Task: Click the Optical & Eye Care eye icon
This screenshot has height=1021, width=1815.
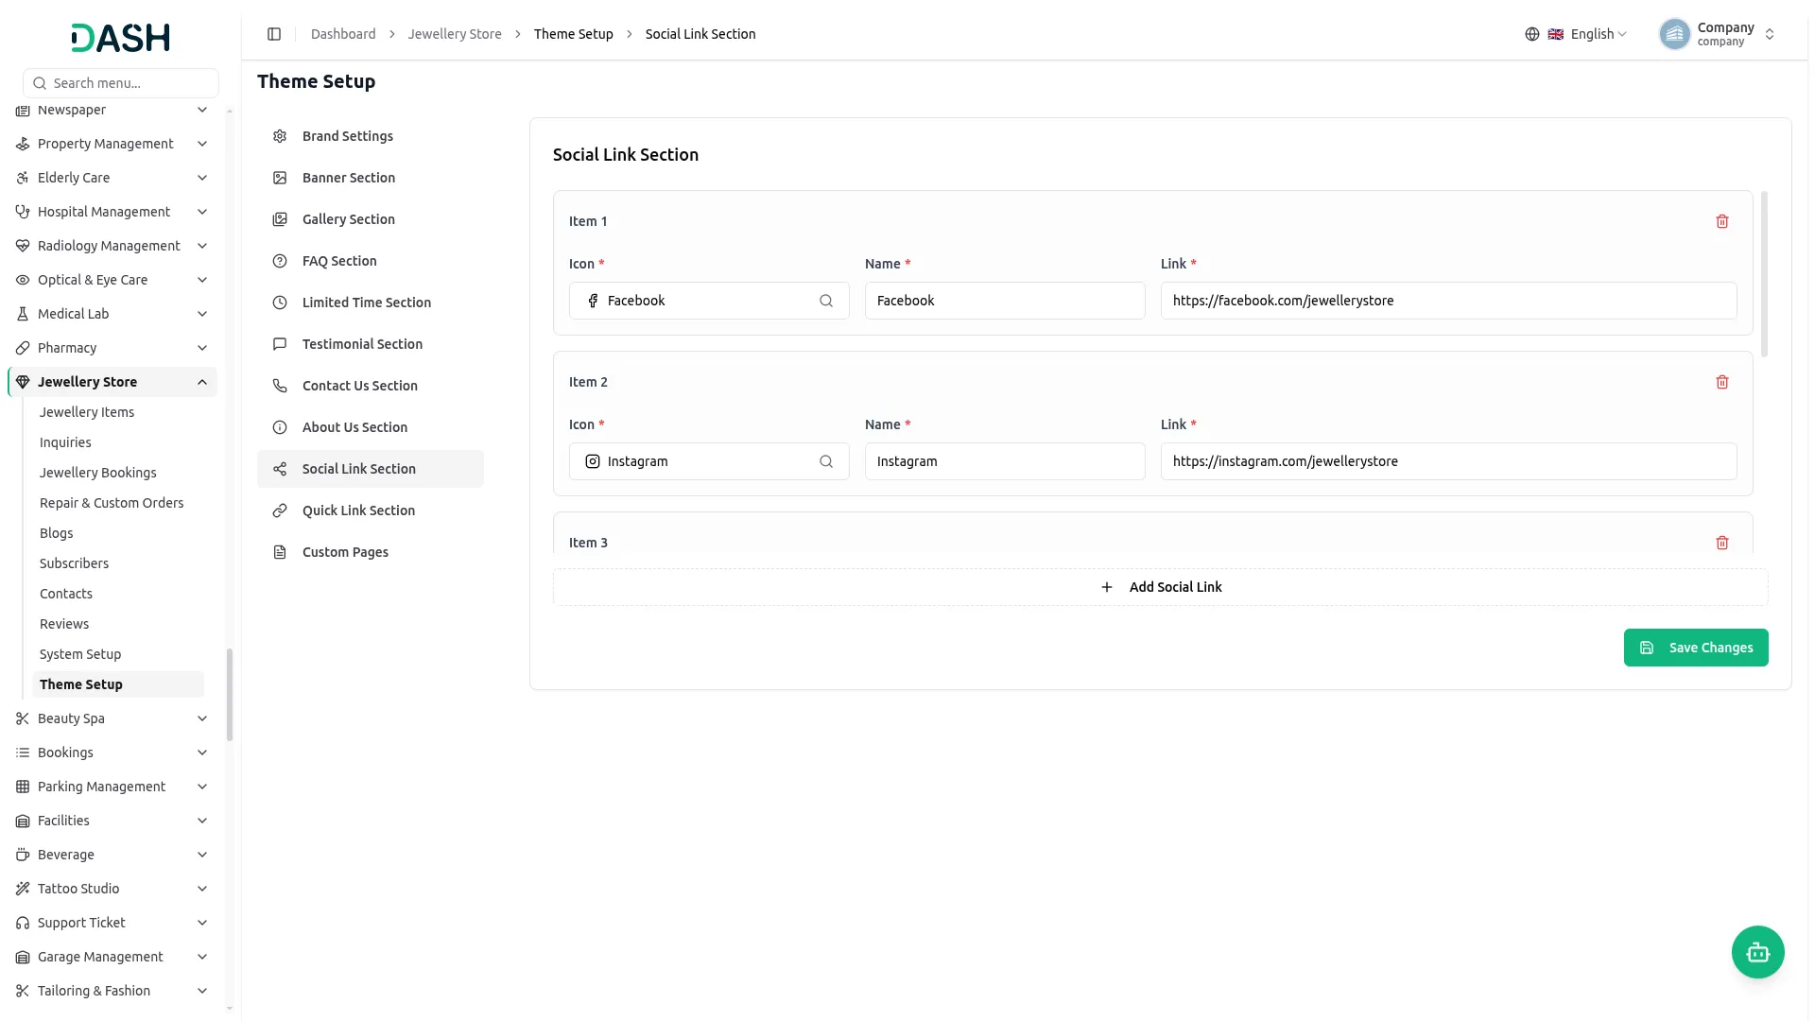Action: tap(23, 280)
